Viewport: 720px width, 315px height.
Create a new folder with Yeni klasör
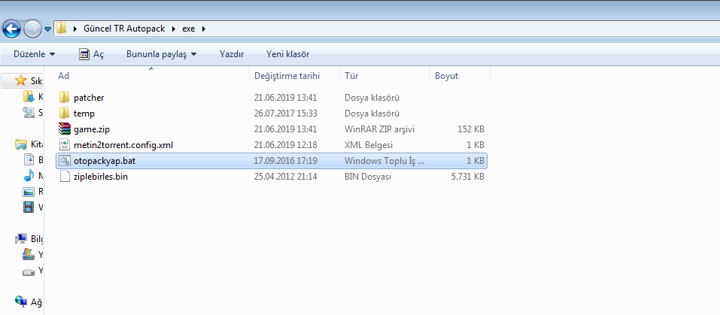point(287,54)
